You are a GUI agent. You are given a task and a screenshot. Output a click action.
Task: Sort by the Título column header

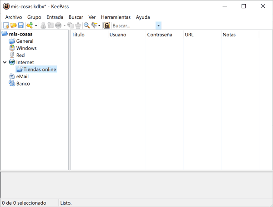point(89,35)
